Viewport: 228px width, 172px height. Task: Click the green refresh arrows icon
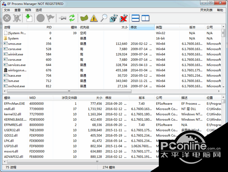pos(72,18)
